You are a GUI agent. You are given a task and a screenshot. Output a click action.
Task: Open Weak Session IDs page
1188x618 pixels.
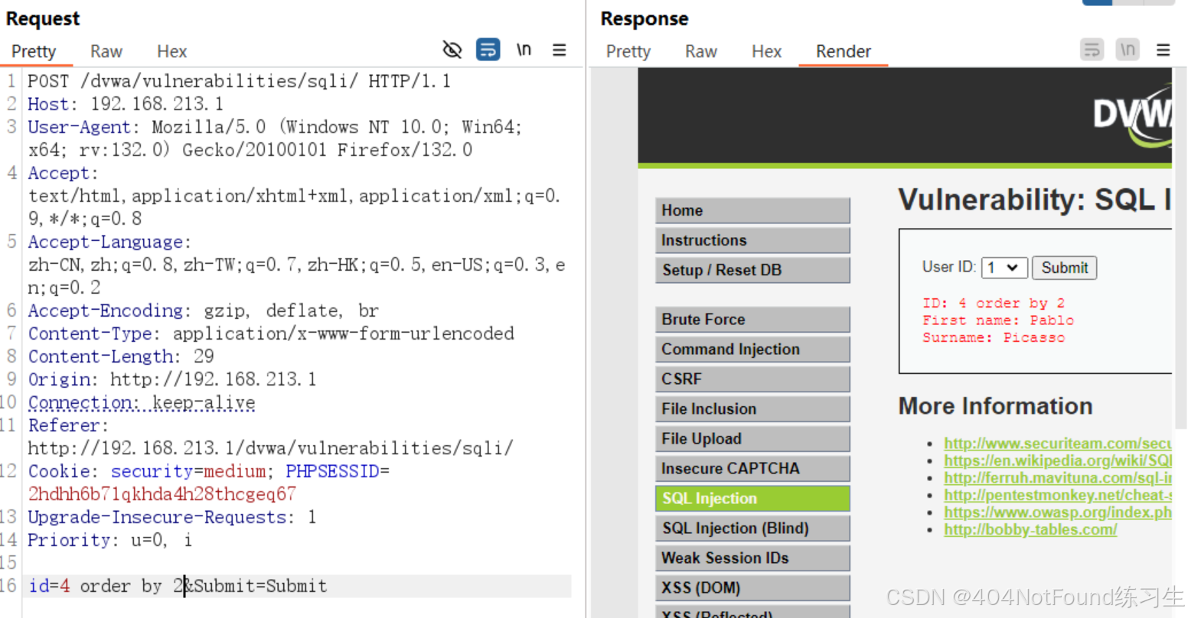click(752, 558)
